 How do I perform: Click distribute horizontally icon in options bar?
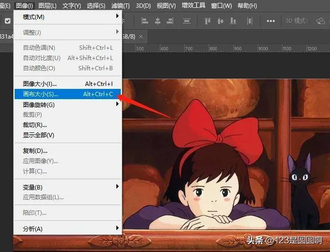(x=250, y=21)
